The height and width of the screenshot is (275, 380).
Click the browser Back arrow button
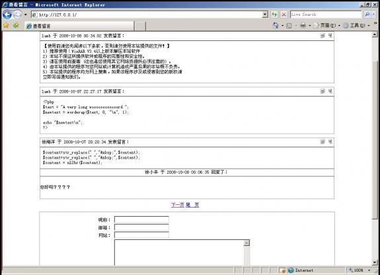point(7,15)
